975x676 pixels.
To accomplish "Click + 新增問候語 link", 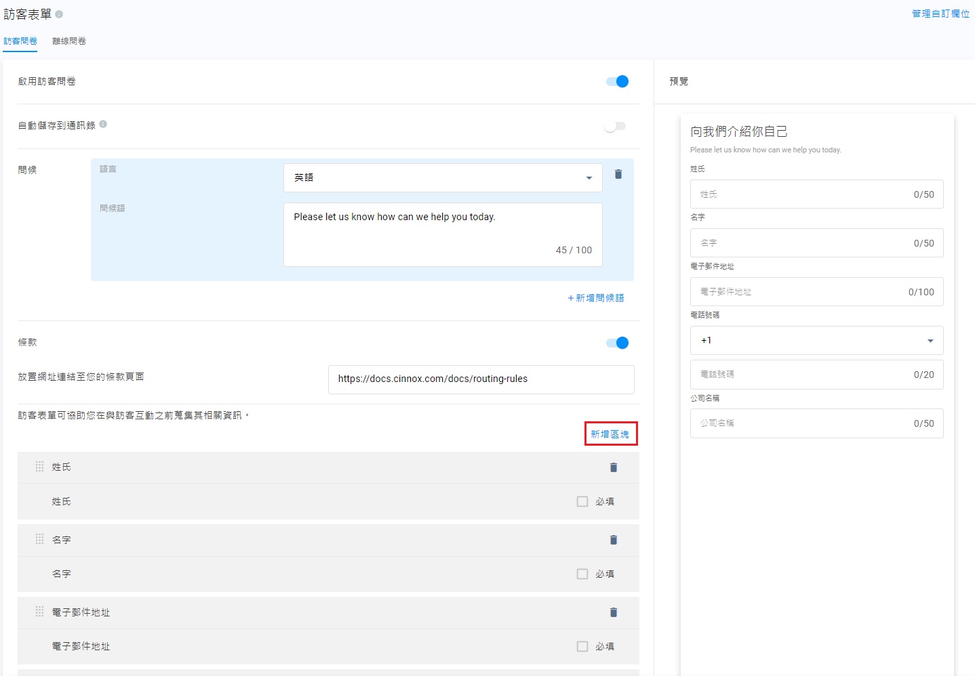I will coord(595,298).
